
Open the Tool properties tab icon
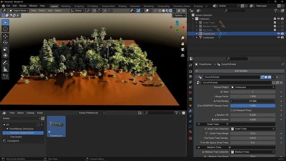[190, 65]
